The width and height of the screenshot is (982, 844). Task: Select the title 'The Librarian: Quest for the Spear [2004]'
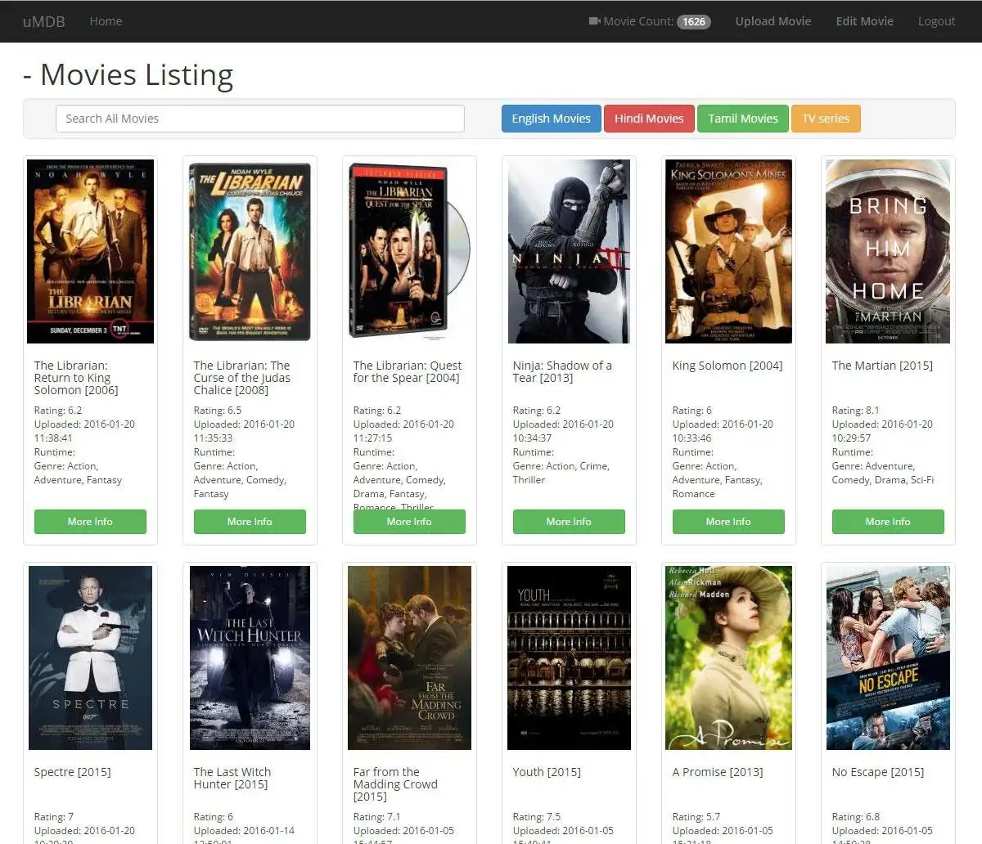[408, 371]
